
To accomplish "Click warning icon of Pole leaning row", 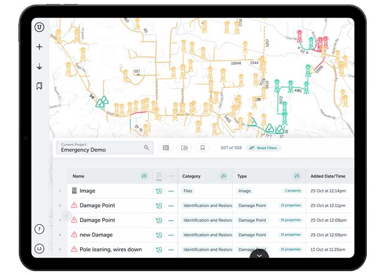I will coord(74,249).
